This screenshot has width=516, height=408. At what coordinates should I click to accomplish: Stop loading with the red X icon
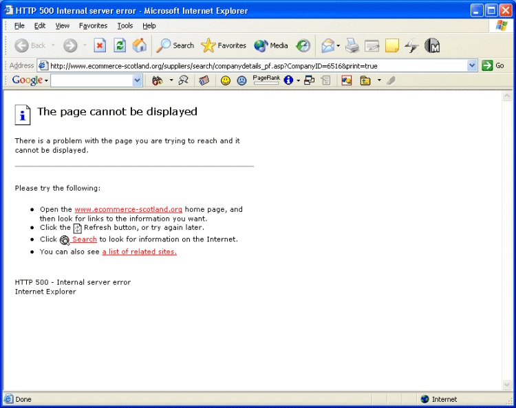[x=100, y=45]
